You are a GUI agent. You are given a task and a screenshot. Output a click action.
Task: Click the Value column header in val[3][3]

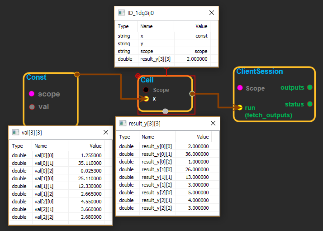coord(95,146)
